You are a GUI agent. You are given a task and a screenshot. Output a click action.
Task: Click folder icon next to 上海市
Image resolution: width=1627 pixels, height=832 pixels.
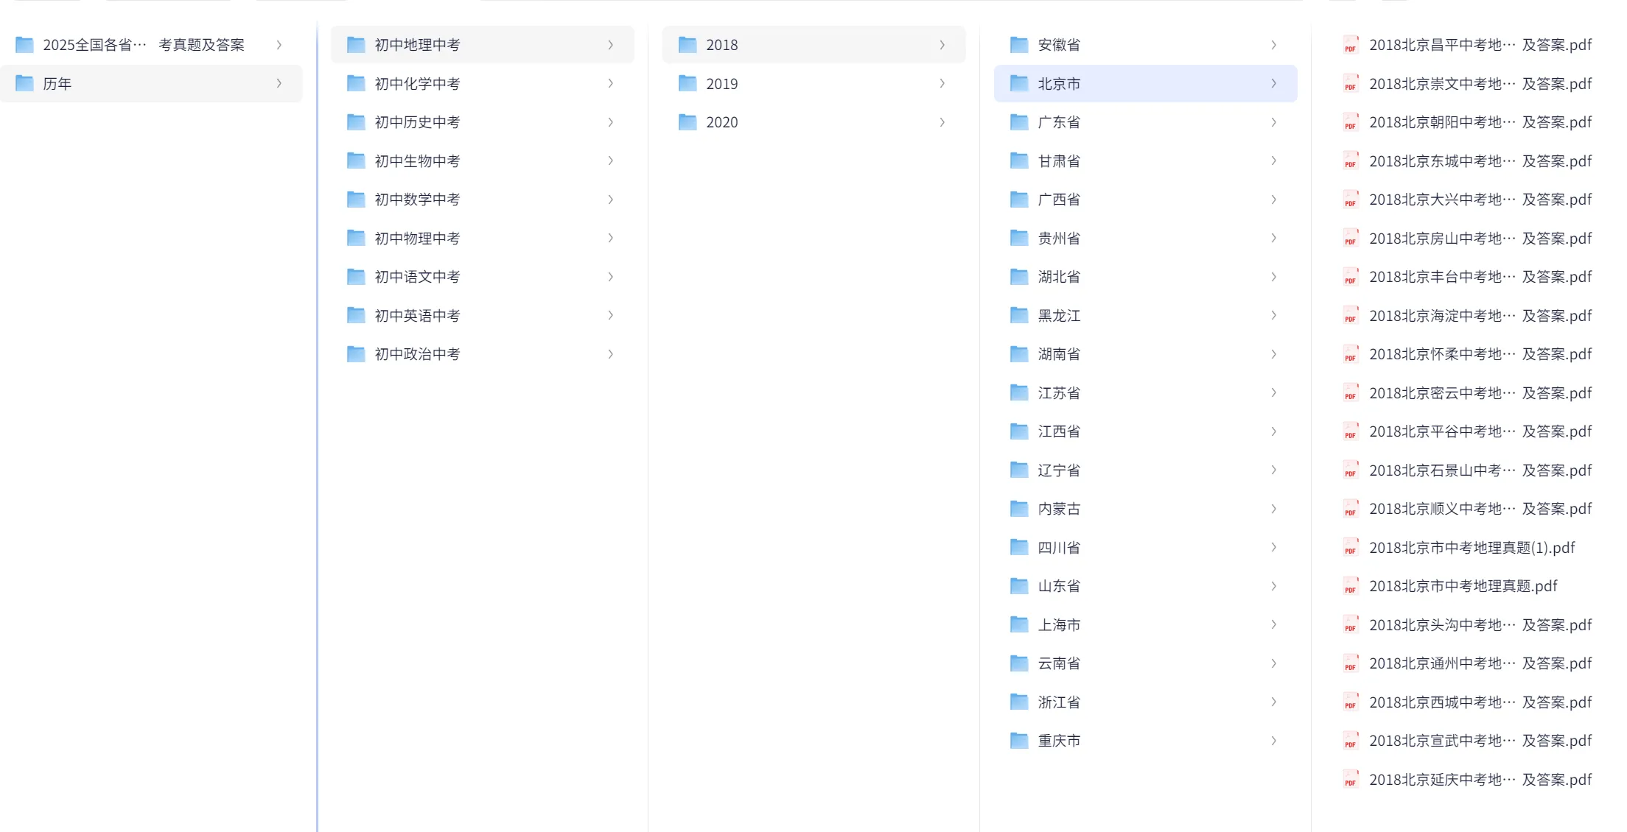1019,625
